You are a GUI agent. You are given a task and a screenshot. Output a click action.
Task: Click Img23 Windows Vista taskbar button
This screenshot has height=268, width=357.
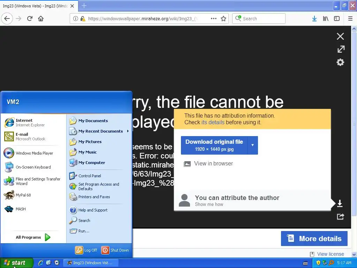tap(91, 263)
